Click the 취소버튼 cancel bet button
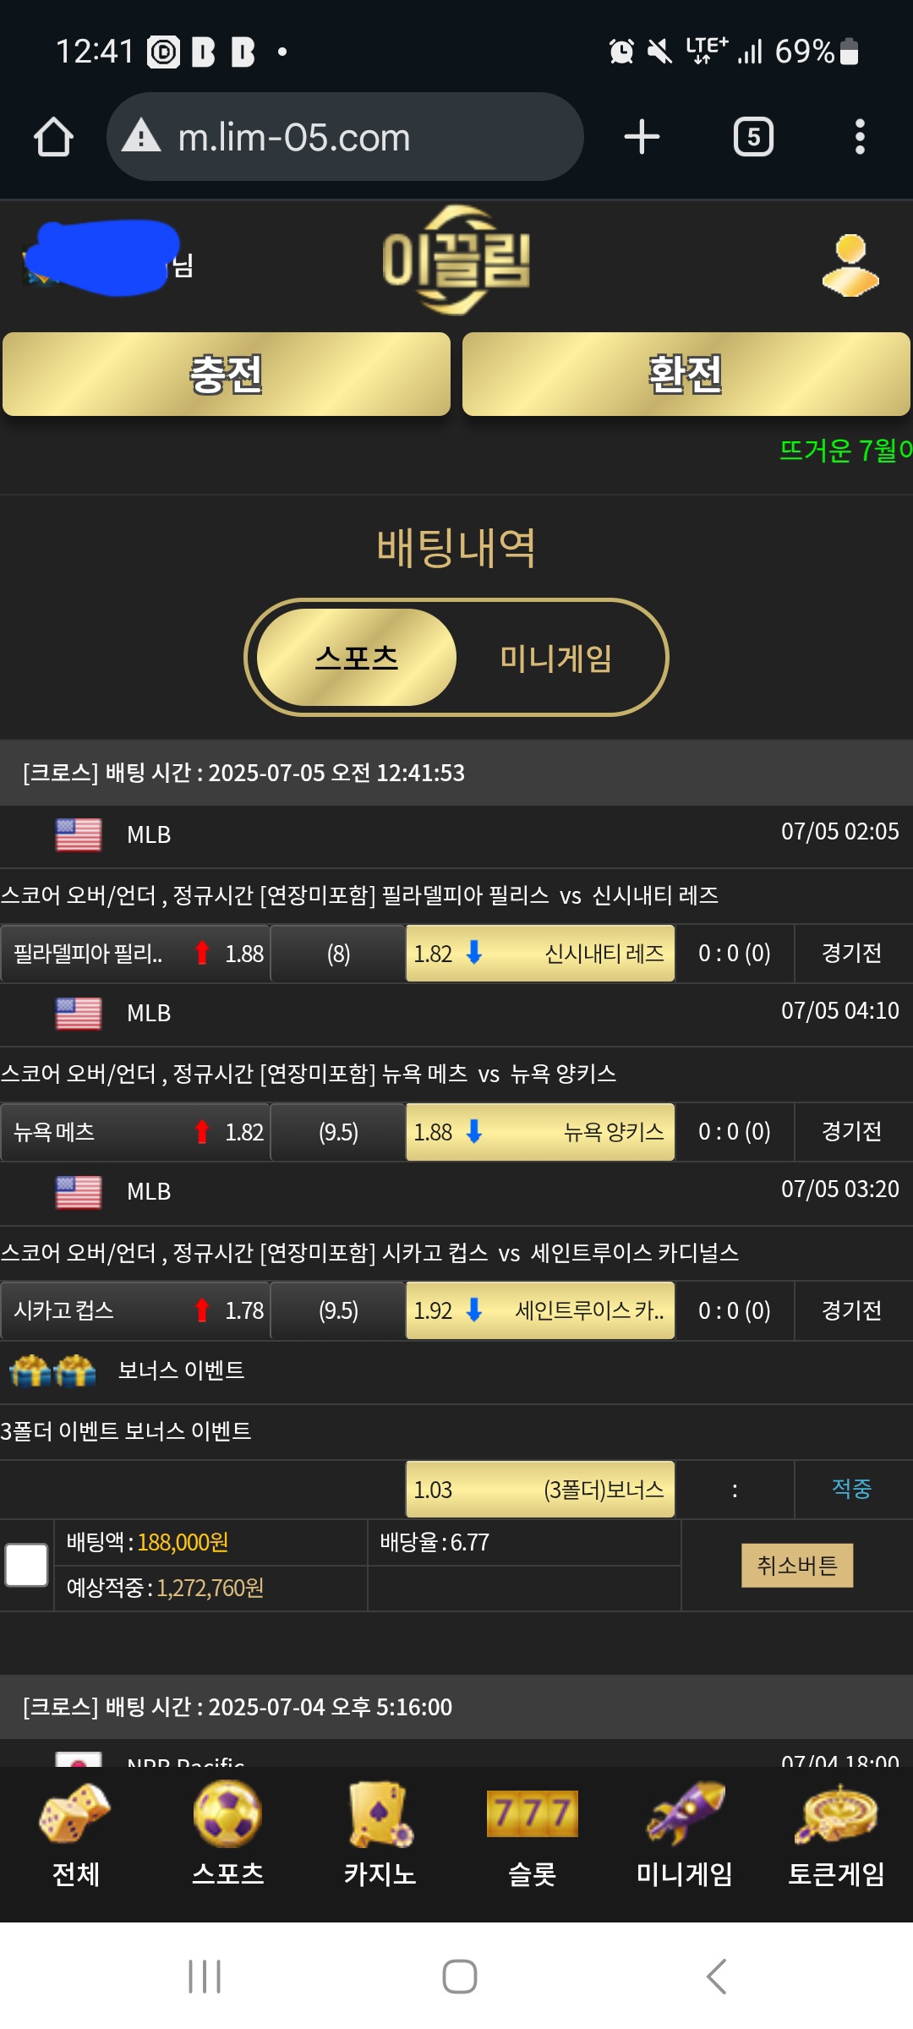The height and width of the screenshot is (2029, 913). 797,1566
